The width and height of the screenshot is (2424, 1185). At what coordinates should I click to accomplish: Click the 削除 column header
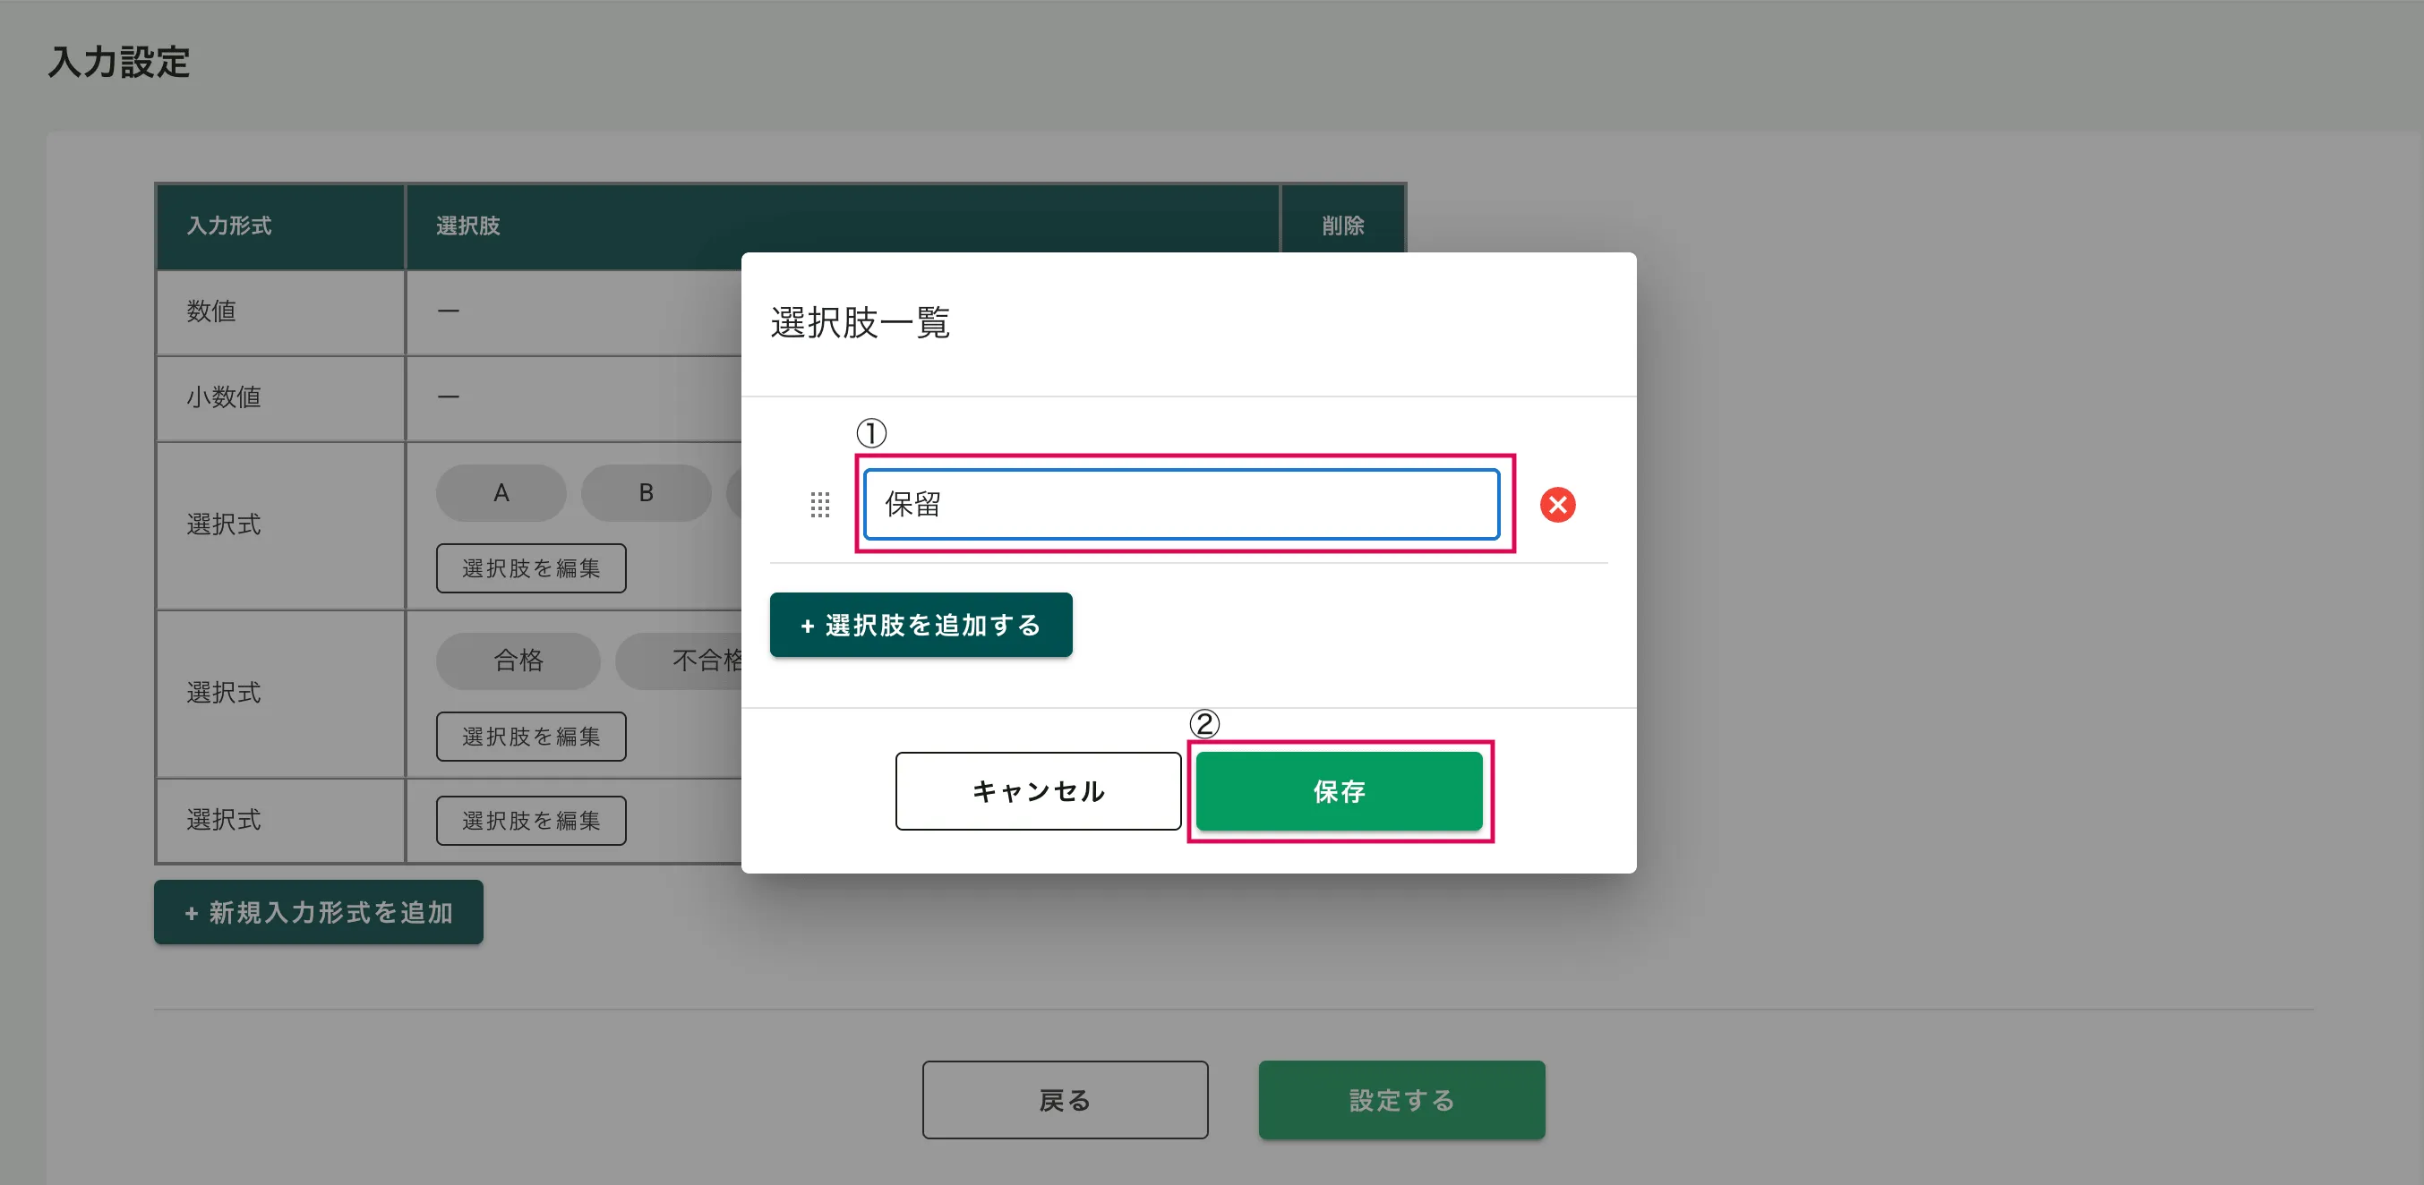tap(1342, 226)
